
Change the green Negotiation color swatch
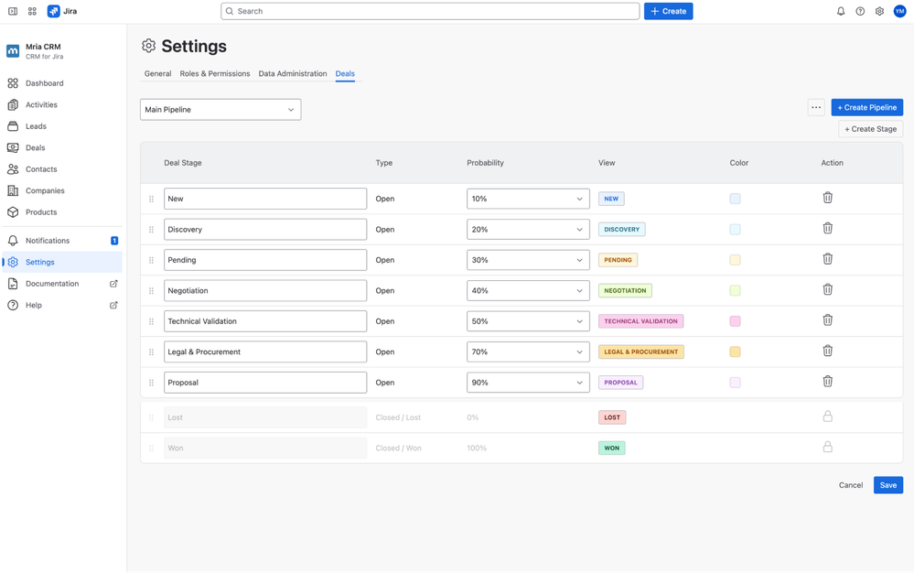(735, 291)
